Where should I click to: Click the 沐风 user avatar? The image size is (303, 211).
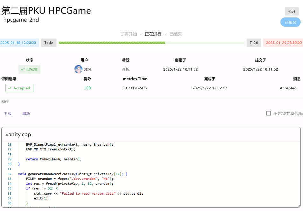[78, 69]
